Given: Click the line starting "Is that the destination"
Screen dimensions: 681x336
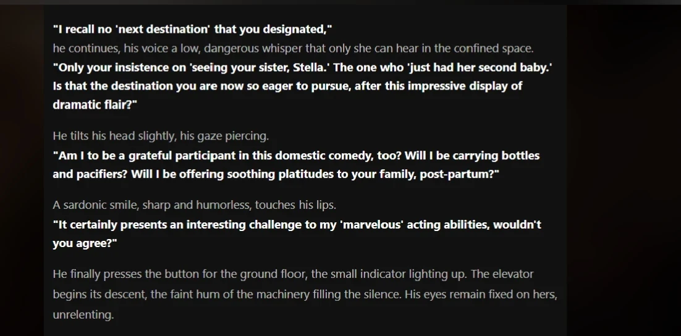Looking at the screenshot, I should pyautogui.click(x=287, y=86).
